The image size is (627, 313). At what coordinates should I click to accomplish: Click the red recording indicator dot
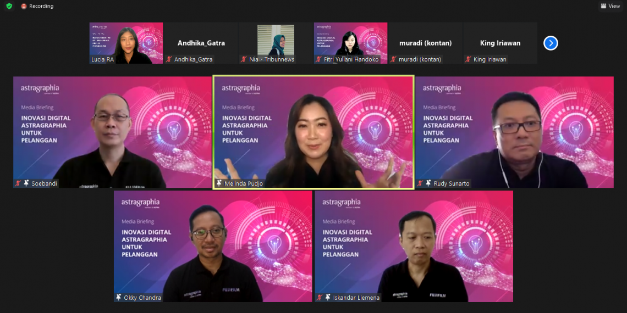[24, 6]
